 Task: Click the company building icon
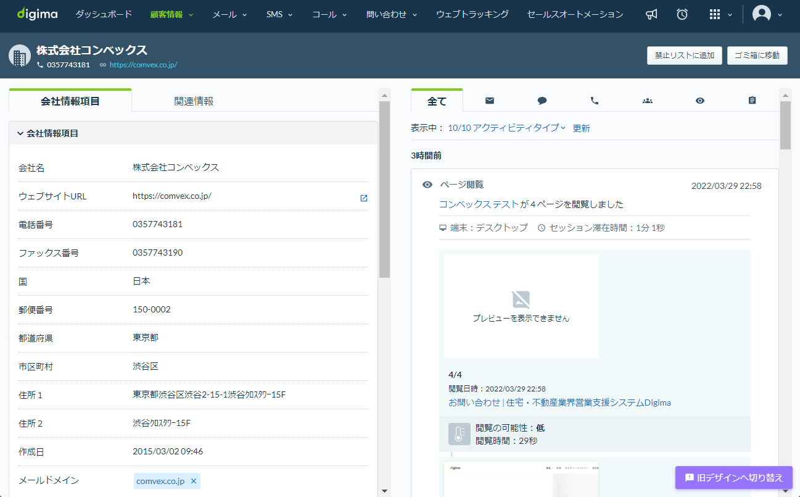point(20,56)
